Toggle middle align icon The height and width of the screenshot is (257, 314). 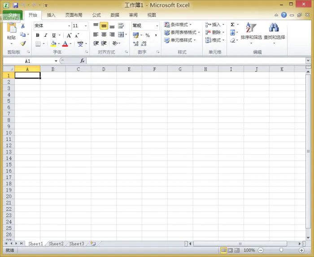click(x=104, y=26)
